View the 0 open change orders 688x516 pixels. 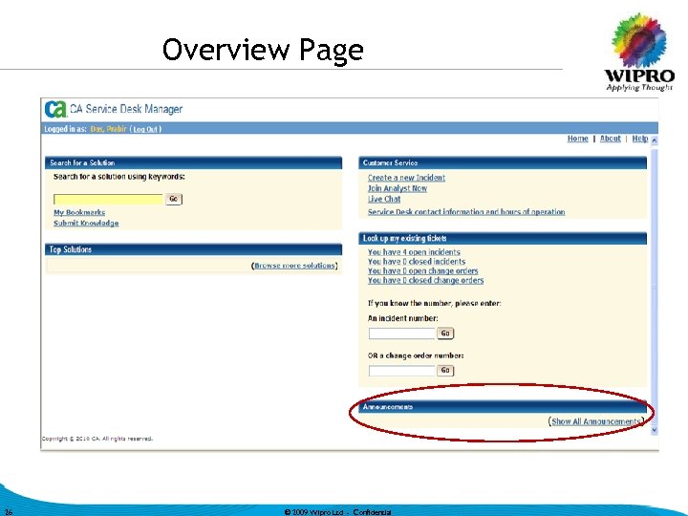(422, 271)
